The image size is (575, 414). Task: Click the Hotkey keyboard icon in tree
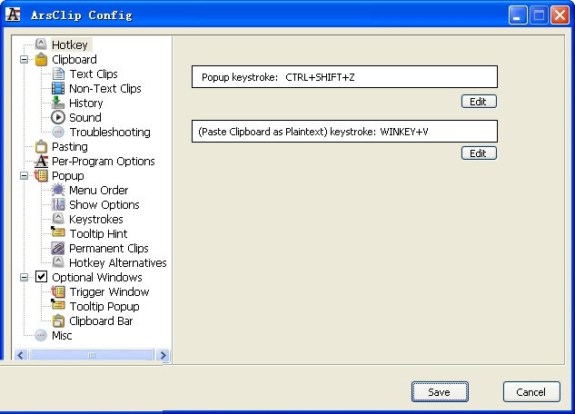[x=41, y=44]
